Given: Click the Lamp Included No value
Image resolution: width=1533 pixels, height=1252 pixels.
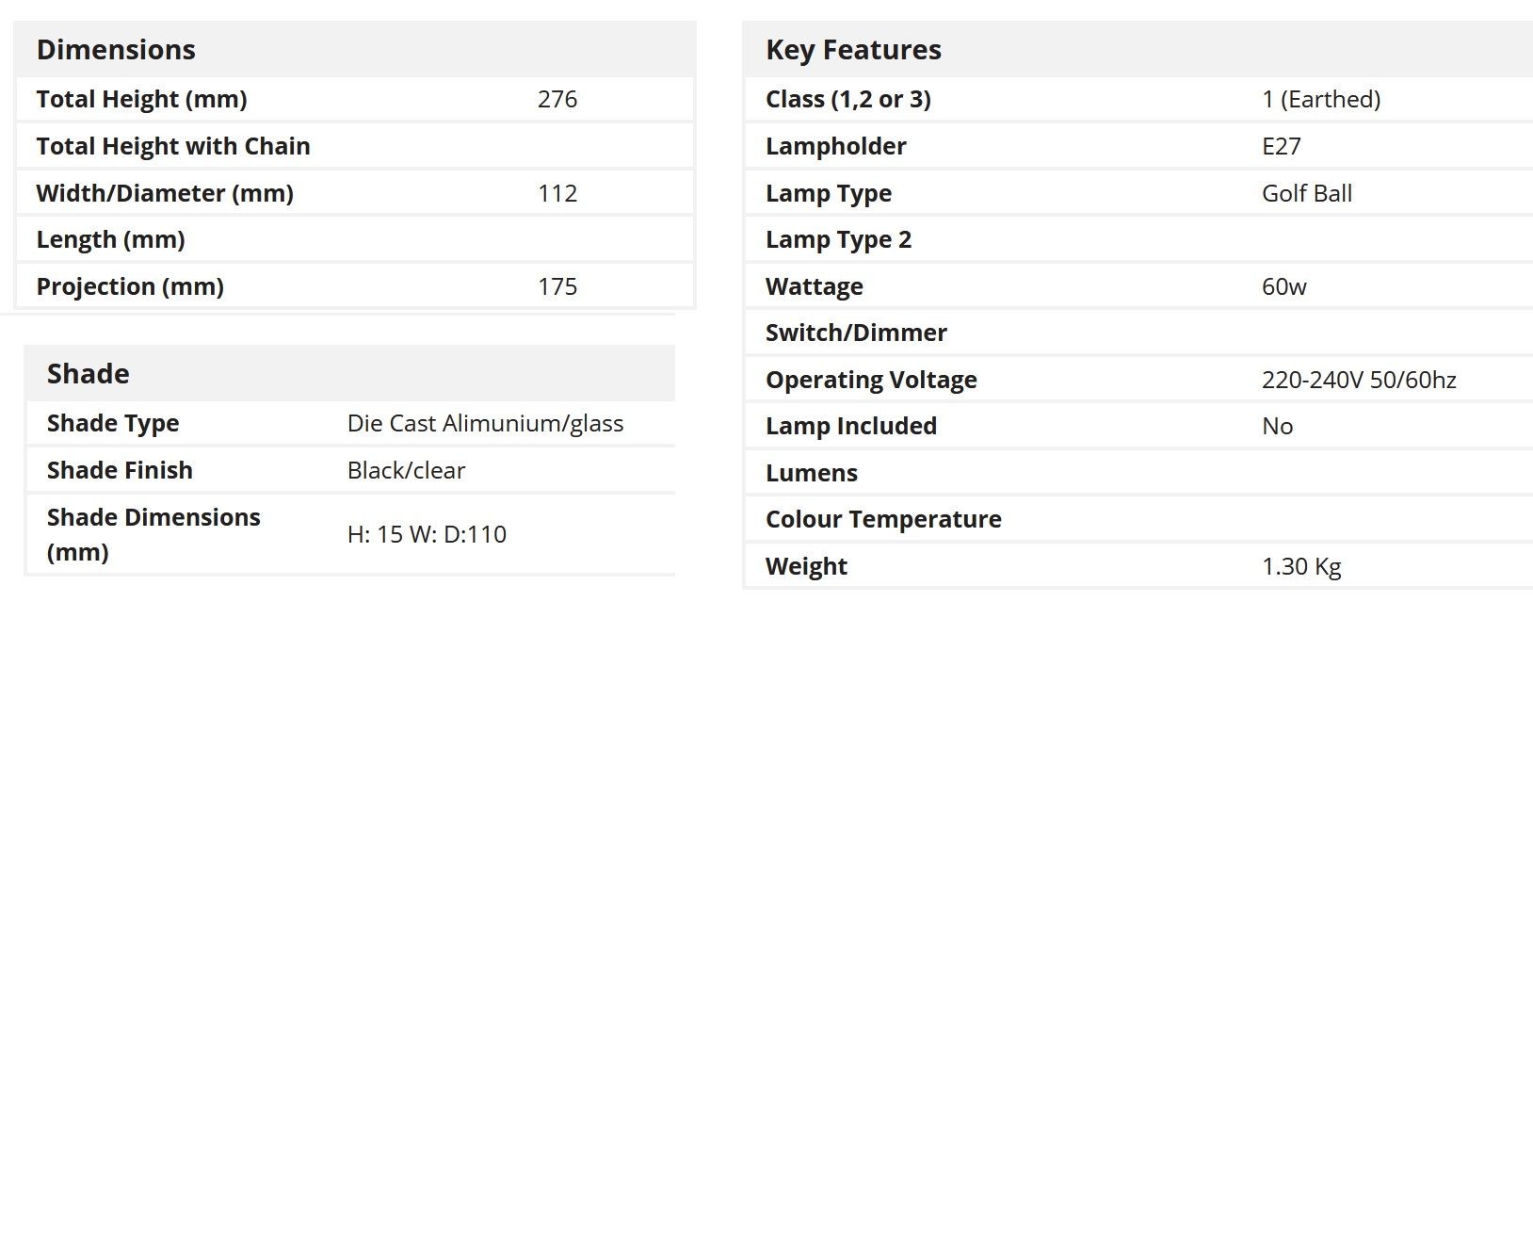Looking at the screenshot, I should pos(1278,426).
